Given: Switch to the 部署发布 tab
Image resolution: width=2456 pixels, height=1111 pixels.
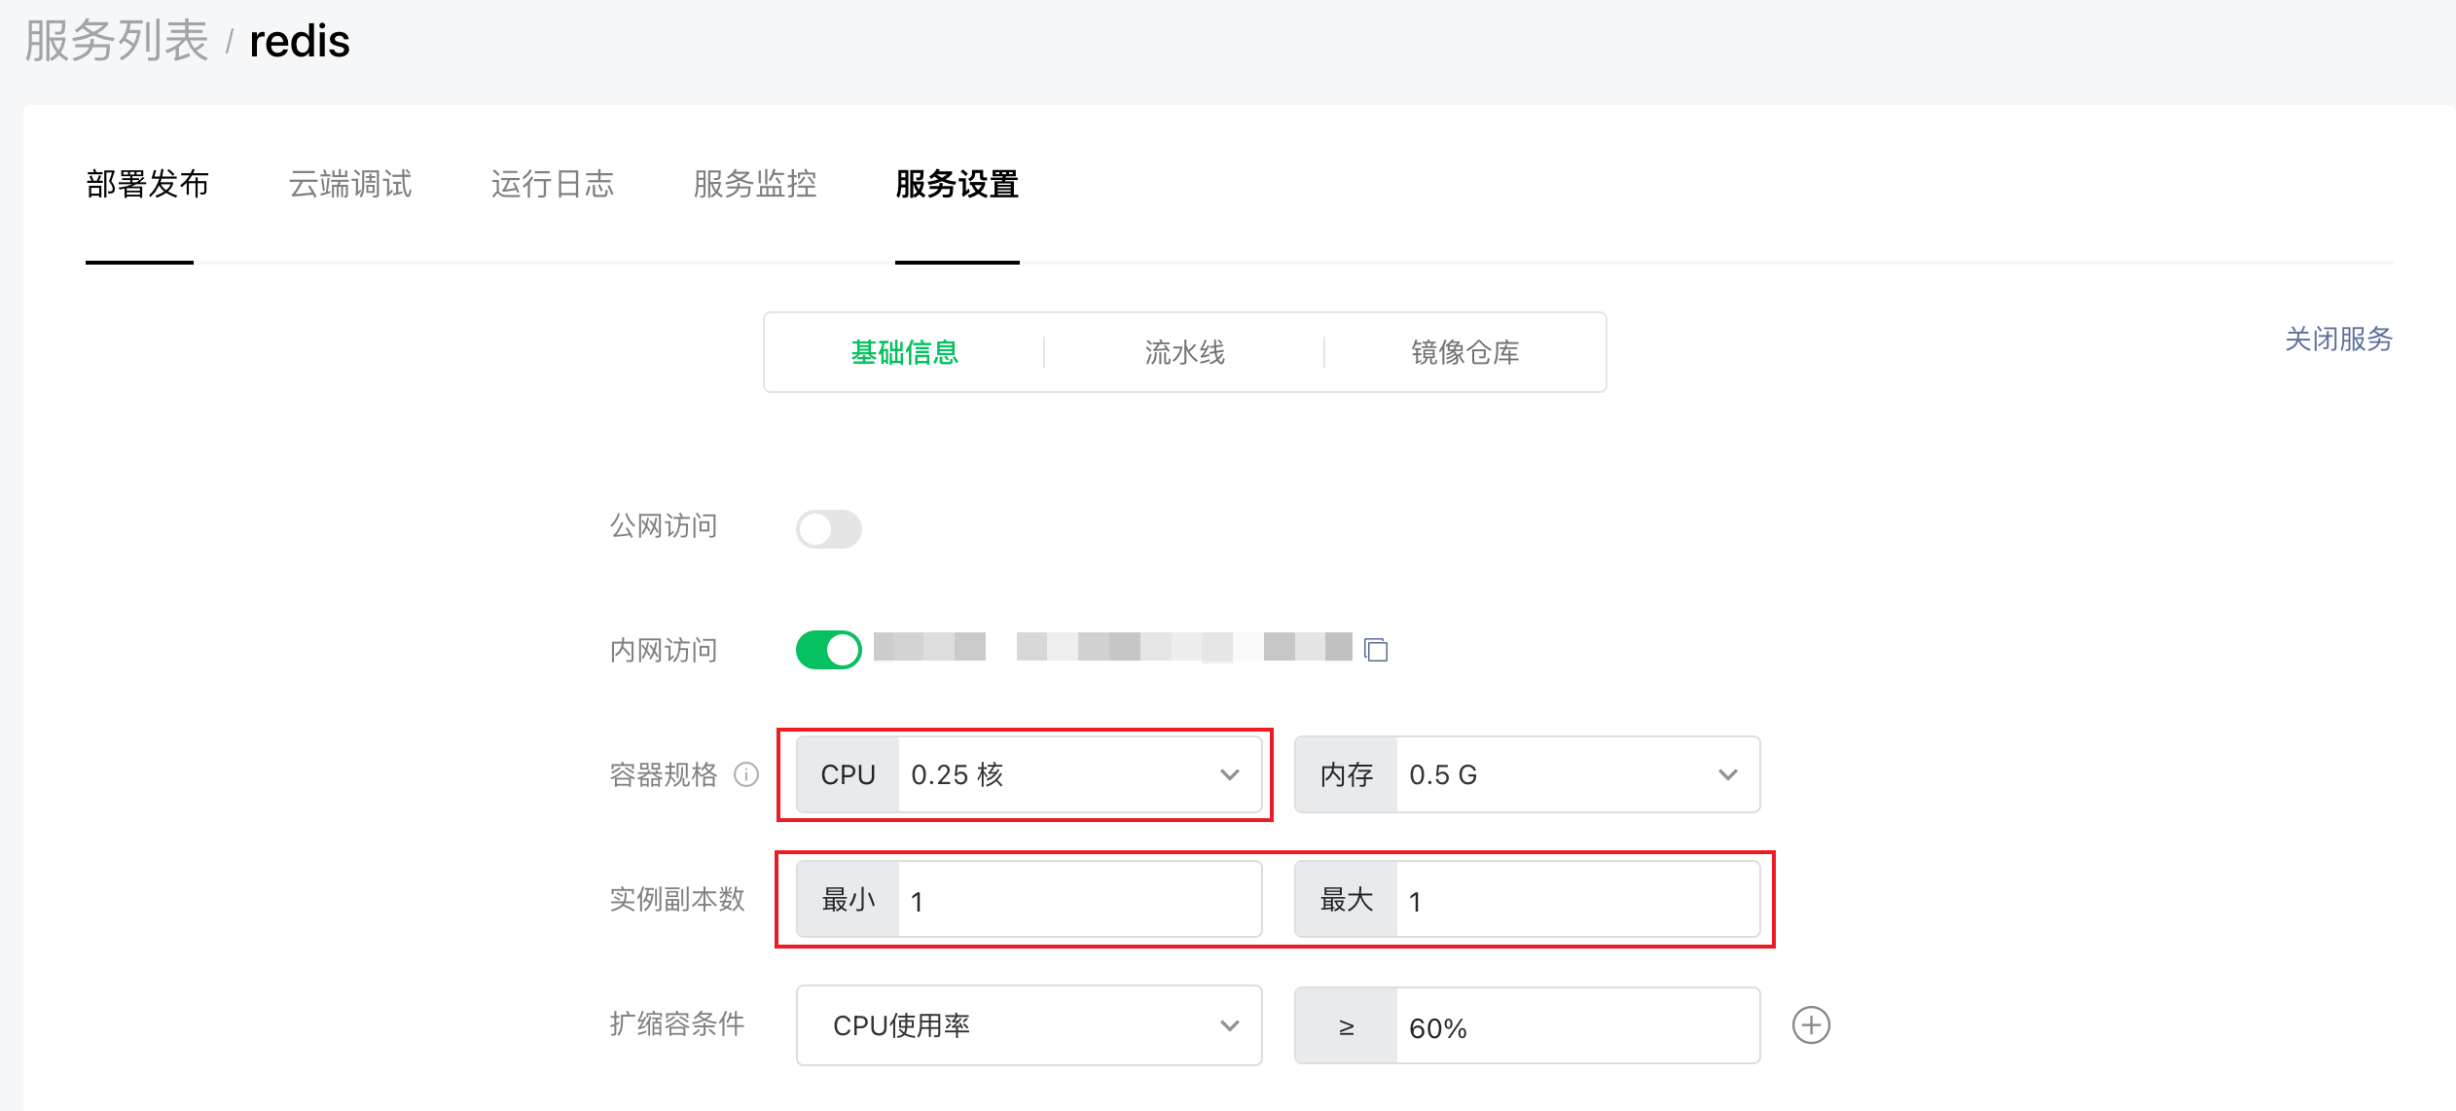Looking at the screenshot, I should (147, 184).
